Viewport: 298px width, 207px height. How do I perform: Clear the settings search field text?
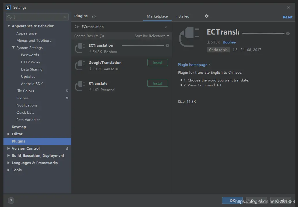pos(65,17)
